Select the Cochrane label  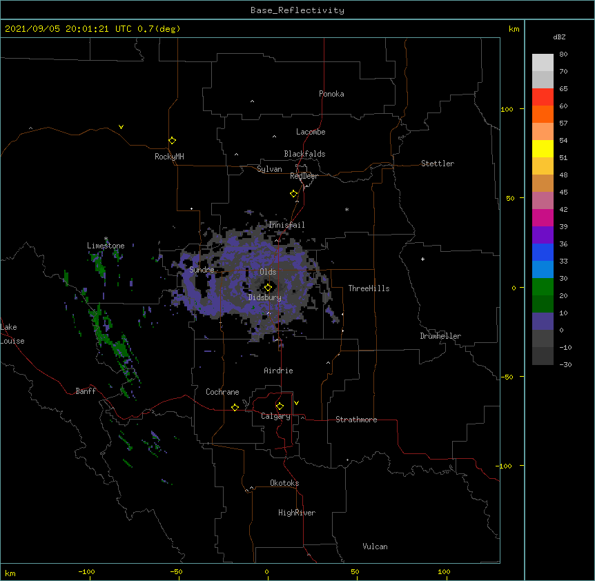tap(222, 392)
